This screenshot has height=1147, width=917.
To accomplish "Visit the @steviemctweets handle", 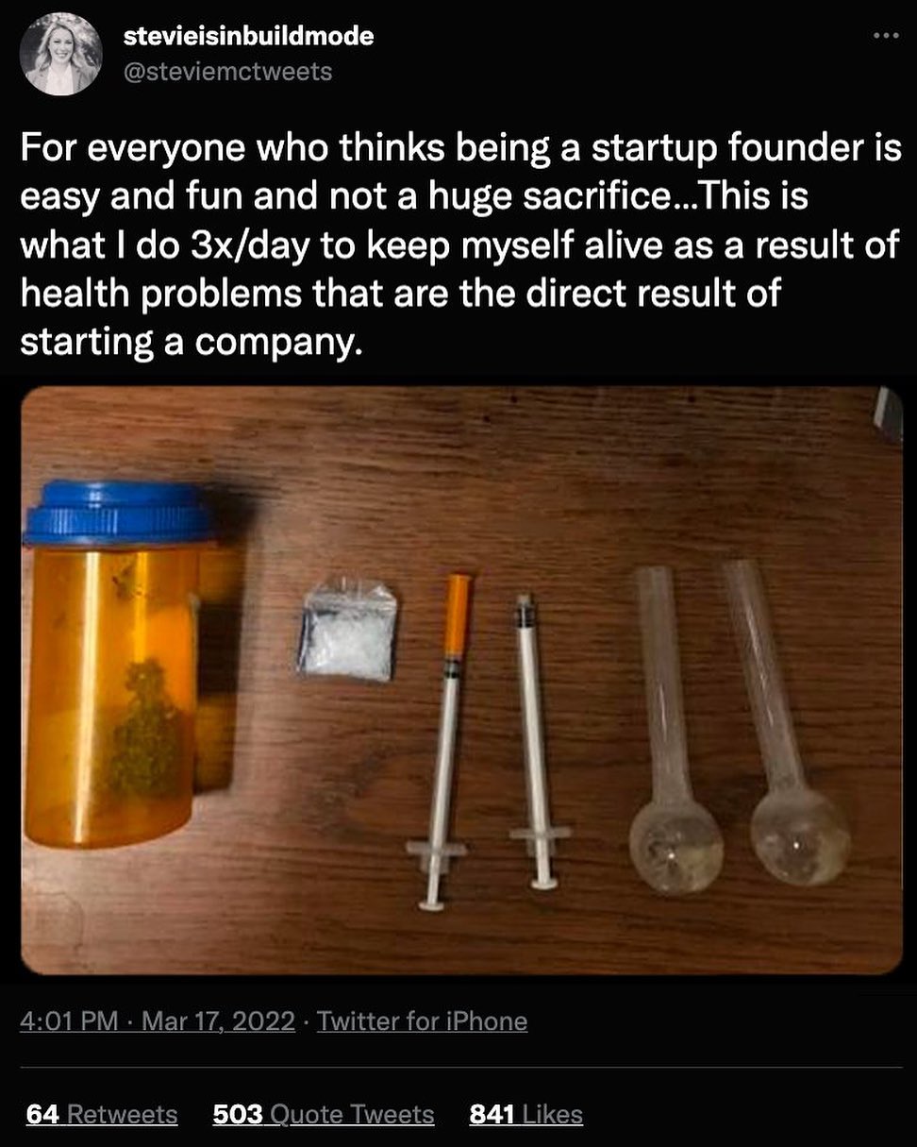I will point(227,71).
